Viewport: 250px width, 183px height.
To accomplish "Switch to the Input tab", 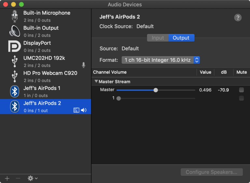I will pos(158,38).
